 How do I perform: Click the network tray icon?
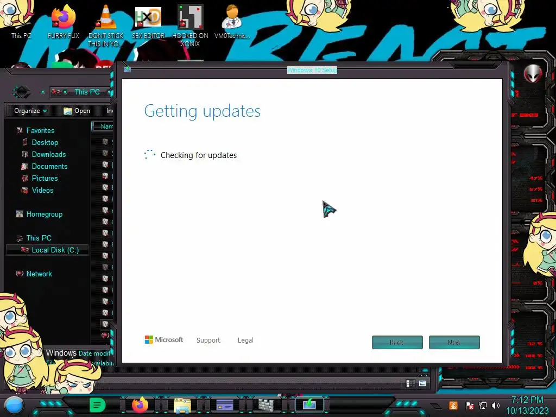tap(482, 405)
